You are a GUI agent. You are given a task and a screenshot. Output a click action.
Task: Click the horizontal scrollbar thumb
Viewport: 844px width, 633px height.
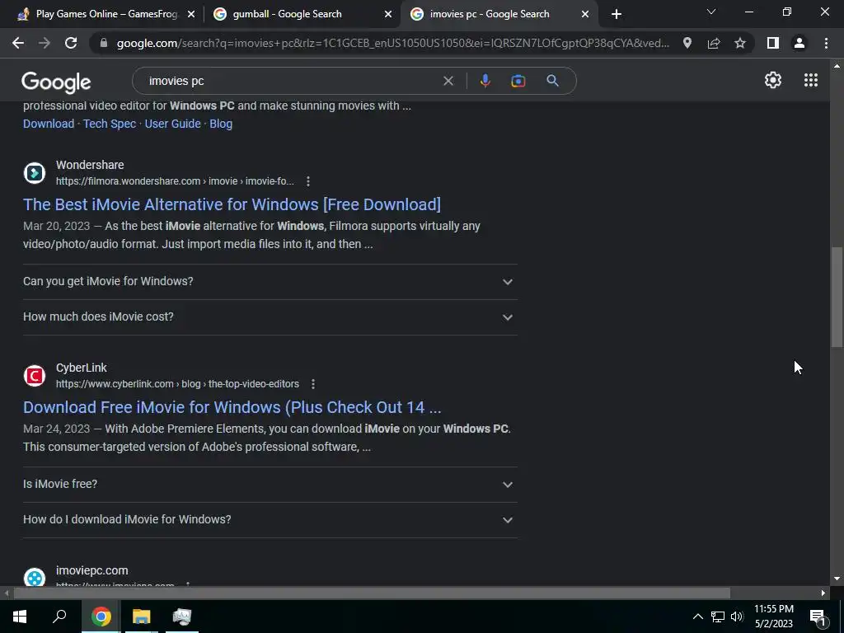372,593
